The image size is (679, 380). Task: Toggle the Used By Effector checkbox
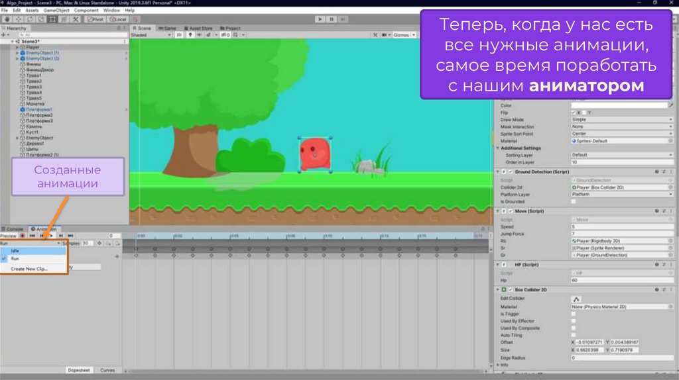point(574,321)
